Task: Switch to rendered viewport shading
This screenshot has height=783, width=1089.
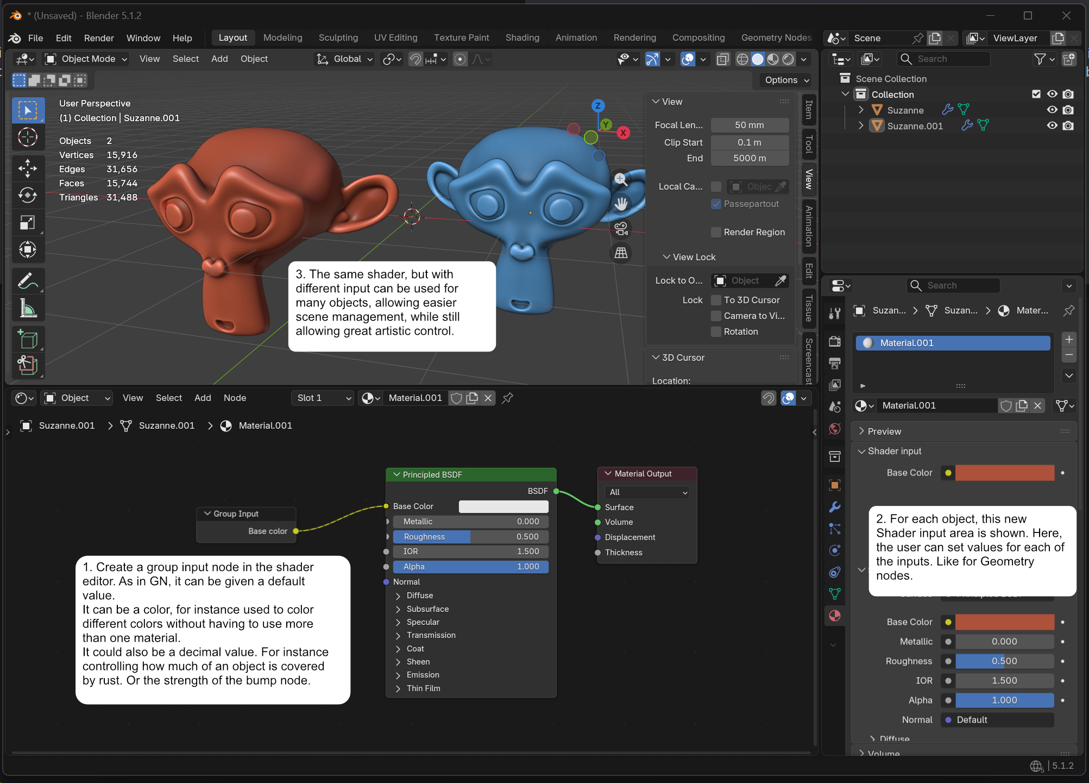Action: [788, 59]
